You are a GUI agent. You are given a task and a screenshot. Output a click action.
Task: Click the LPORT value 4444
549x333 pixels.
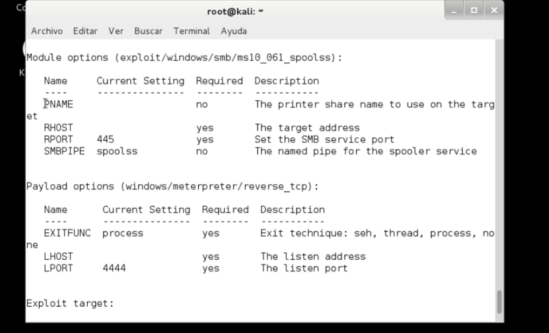coord(114,268)
